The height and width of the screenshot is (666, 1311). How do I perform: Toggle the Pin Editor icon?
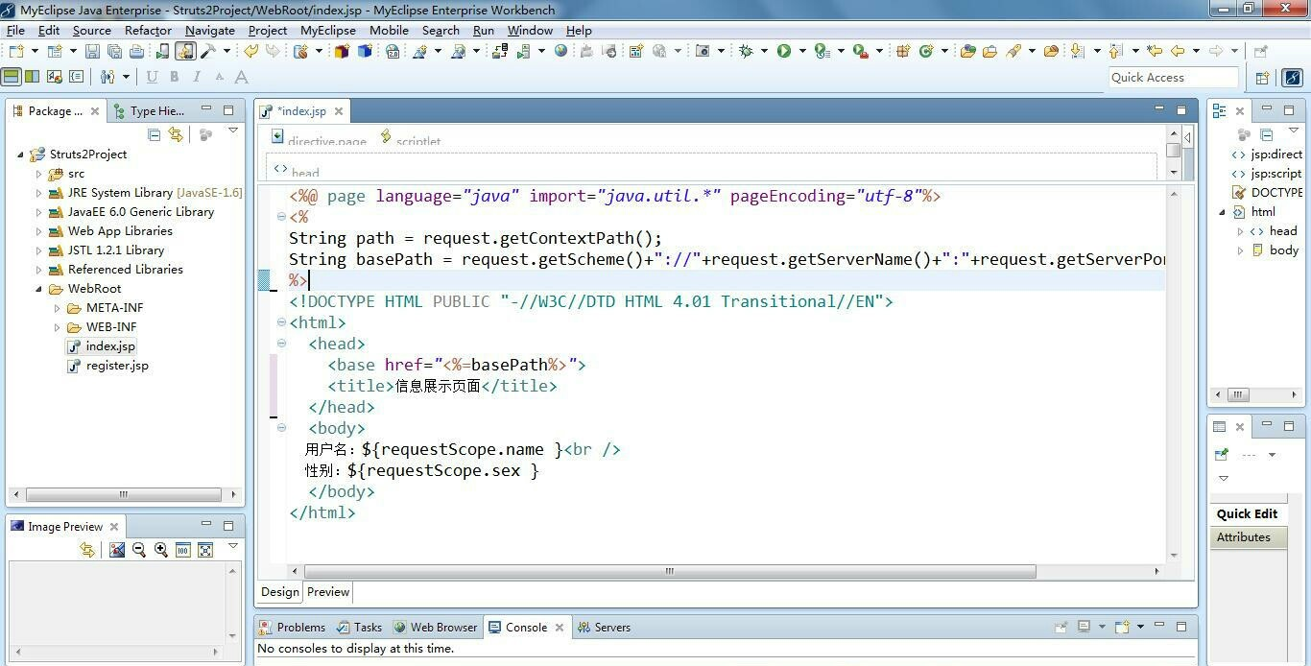(x=1260, y=51)
